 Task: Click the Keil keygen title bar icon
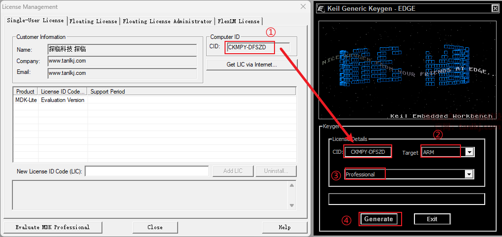click(321, 8)
